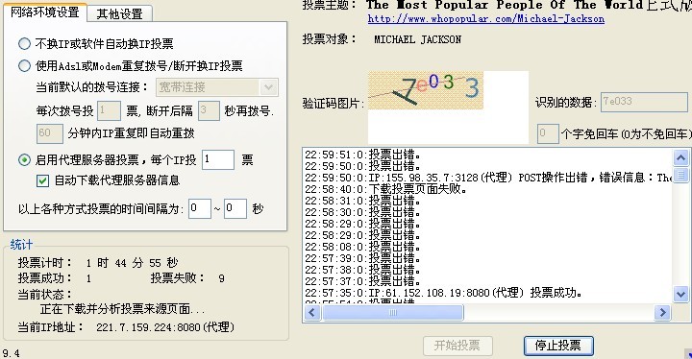The width and height of the screenshot is (692, 359).
Task: Click the horizontal scrollbar thumb in log
Action: point(393,313)
